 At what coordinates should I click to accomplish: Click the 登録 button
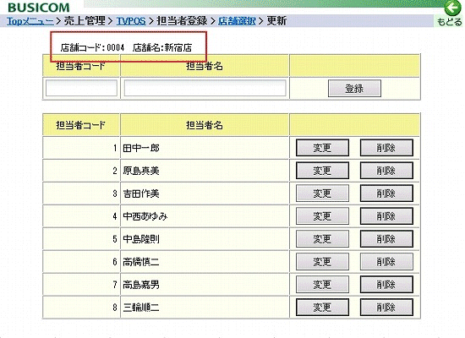pos(354,89)
